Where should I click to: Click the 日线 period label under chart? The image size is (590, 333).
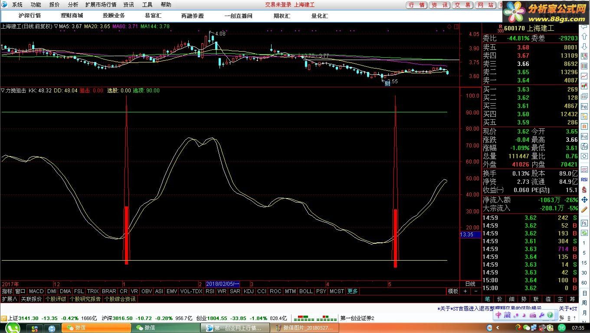[x=470, y=284]
